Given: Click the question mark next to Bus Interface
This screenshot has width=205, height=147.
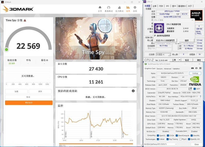Looking at the screenshot, I should coord(200,97).
